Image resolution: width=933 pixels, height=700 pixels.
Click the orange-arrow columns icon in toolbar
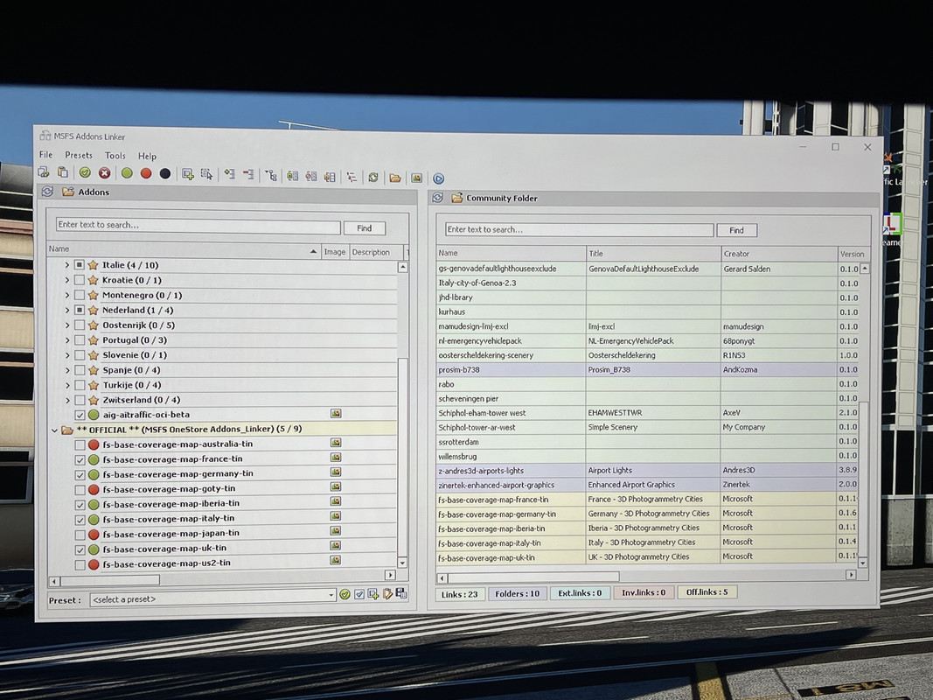point(330,176)
